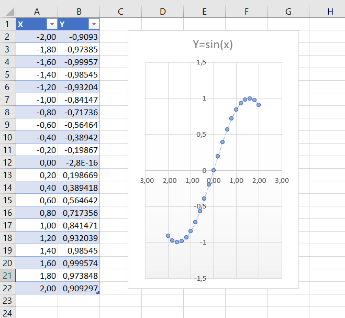Select column G header
The height and width of the screenshot is (318, 345).
[288, 12]
